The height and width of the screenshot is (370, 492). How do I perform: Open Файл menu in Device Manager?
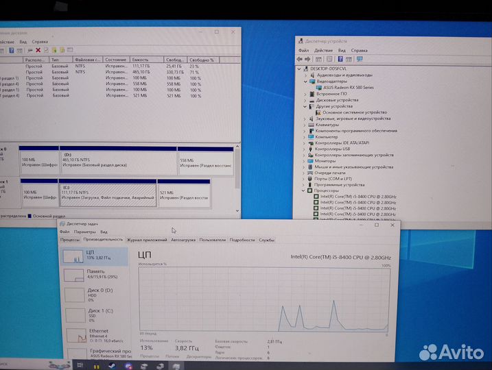tap(303, 51)
